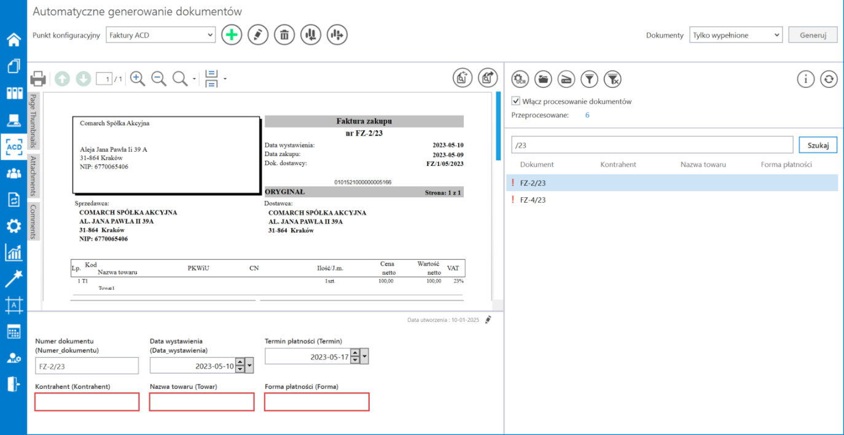This screenshot has height=435, width=844.
Task: Click the refresh icon in right panel
Action: [x=829, y=79]
